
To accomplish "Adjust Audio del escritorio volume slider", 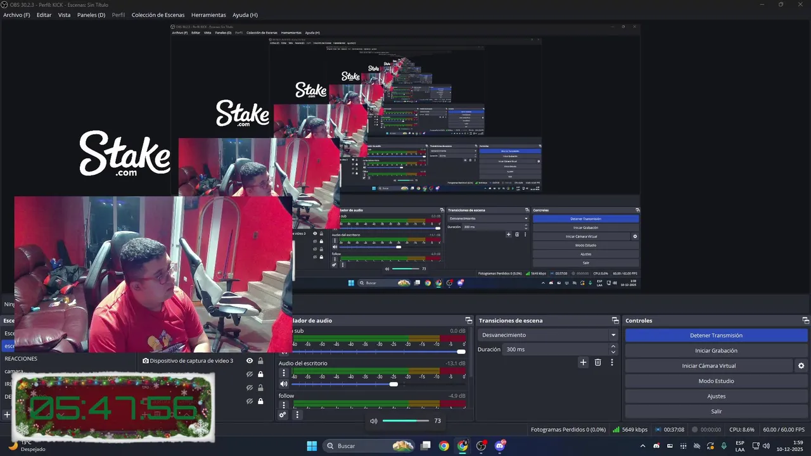I will (378, 384).
